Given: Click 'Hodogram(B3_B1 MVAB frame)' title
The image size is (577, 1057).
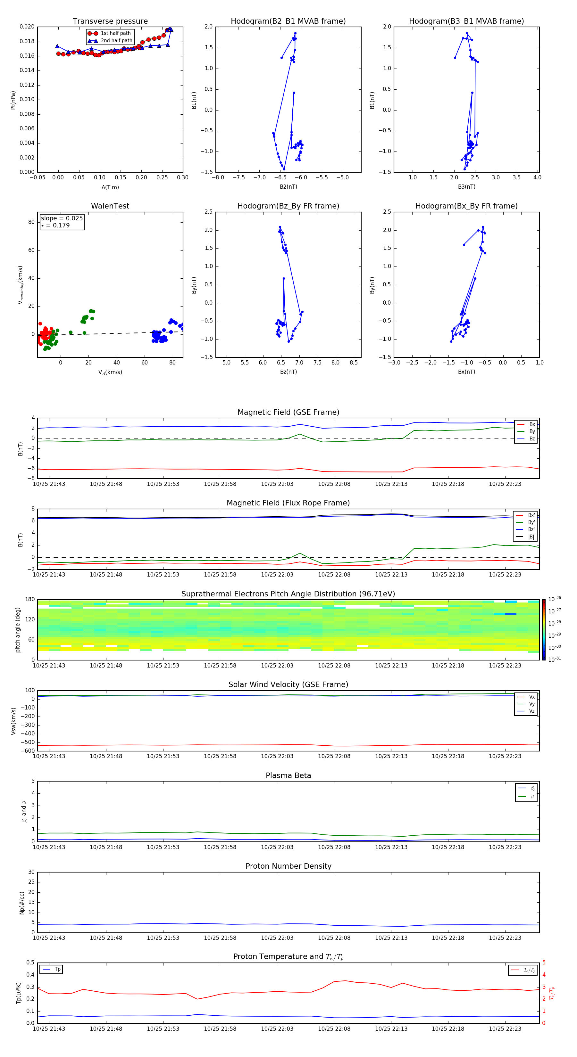Looking at the screenshot, I should click(x=466, y=21).
